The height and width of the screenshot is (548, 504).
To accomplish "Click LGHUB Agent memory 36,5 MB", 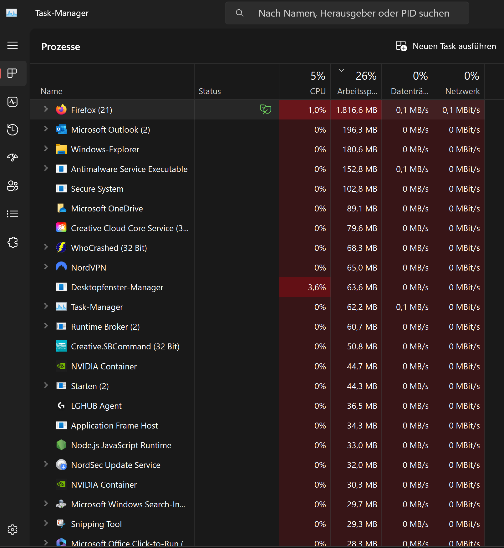I will coord(362,406).
